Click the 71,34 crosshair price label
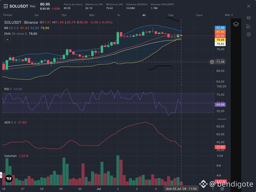The image size is (256, 192). tap(220, 62)
